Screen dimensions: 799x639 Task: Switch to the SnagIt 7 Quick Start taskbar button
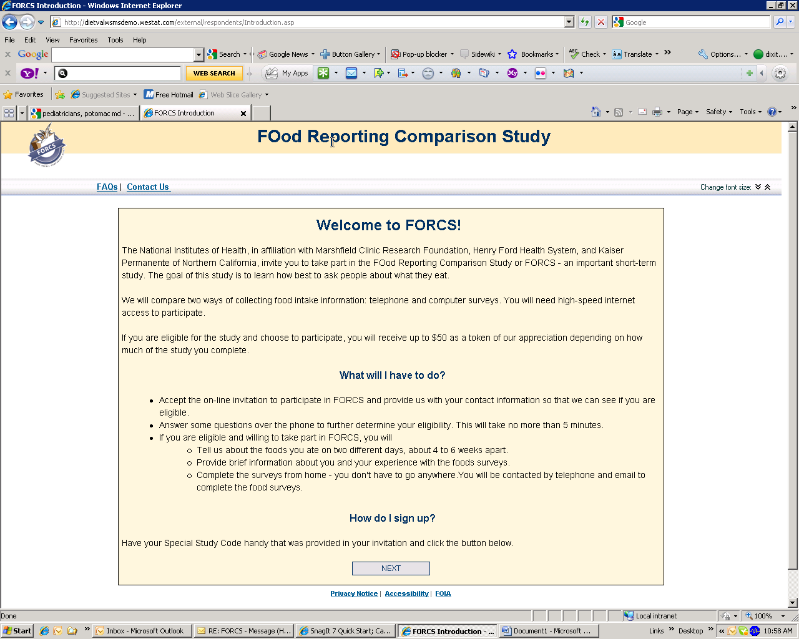(x=345, y=631)
